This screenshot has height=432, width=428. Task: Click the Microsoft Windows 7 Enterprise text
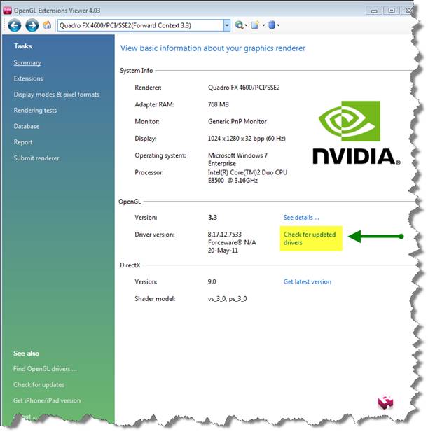pos(237,160)
